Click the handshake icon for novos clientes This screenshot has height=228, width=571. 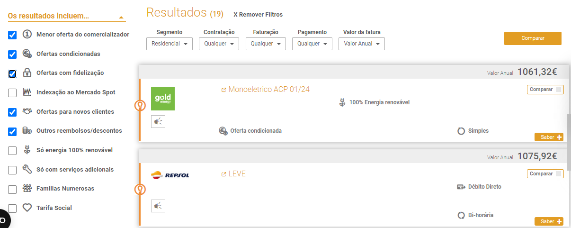click(27, 112)
